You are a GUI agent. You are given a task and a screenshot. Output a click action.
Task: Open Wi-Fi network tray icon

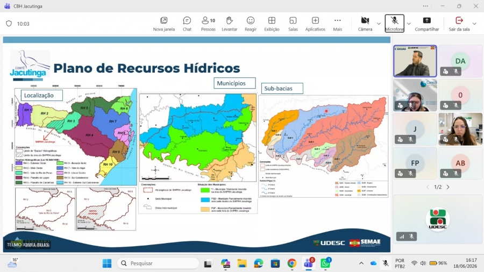(414, 263)
